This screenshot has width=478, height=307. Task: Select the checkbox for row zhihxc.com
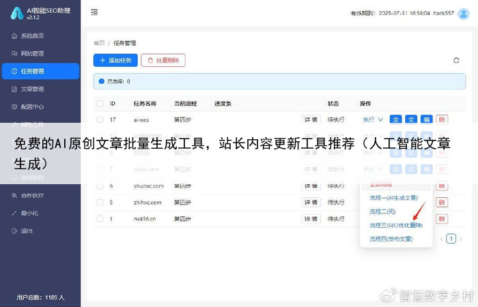coord(100,203)
